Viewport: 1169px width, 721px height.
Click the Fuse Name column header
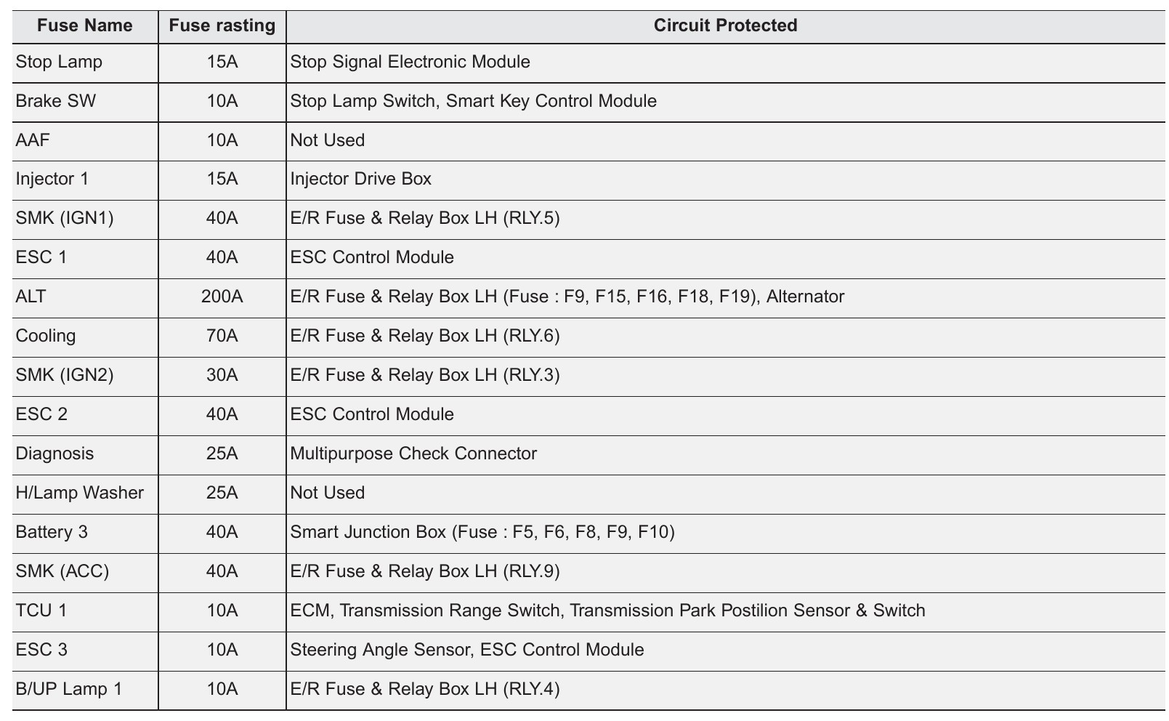tap(85, 26)
